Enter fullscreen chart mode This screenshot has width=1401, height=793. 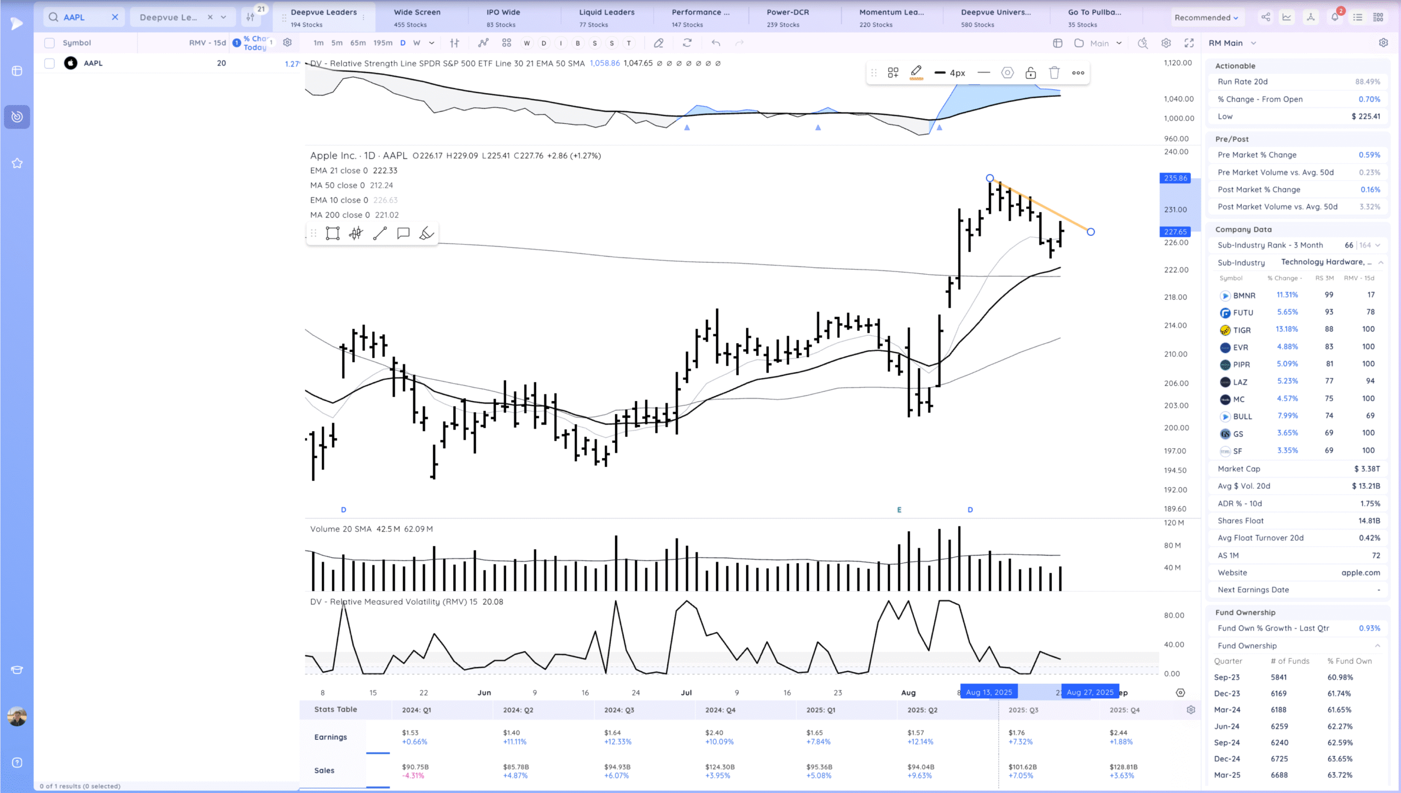point(1189,43)
